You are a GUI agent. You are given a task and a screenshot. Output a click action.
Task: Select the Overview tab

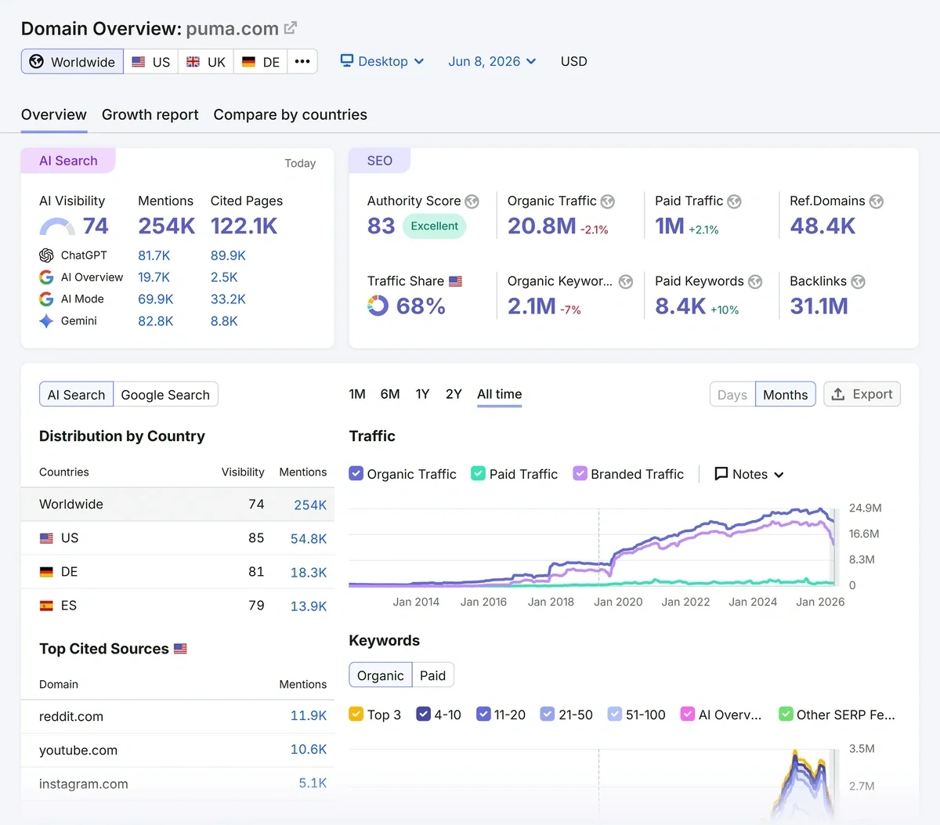tap(54, 114)
